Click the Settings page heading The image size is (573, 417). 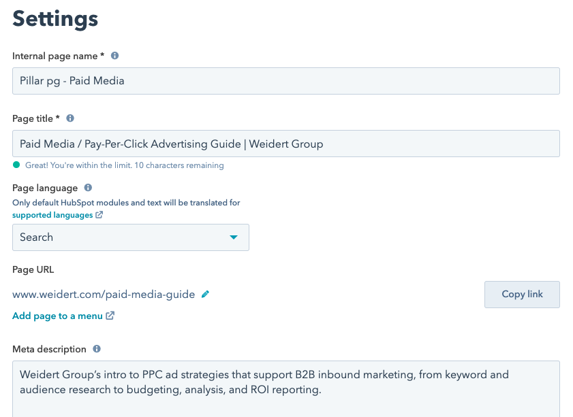(x=55, y=20)
